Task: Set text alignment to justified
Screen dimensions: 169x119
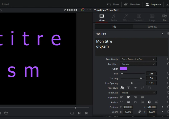Action: click(x=142, y=97)
